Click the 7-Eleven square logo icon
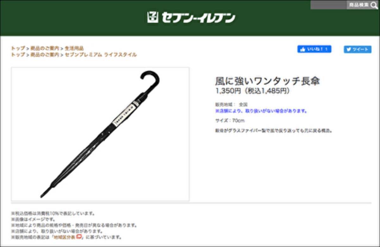 point(152,17)
